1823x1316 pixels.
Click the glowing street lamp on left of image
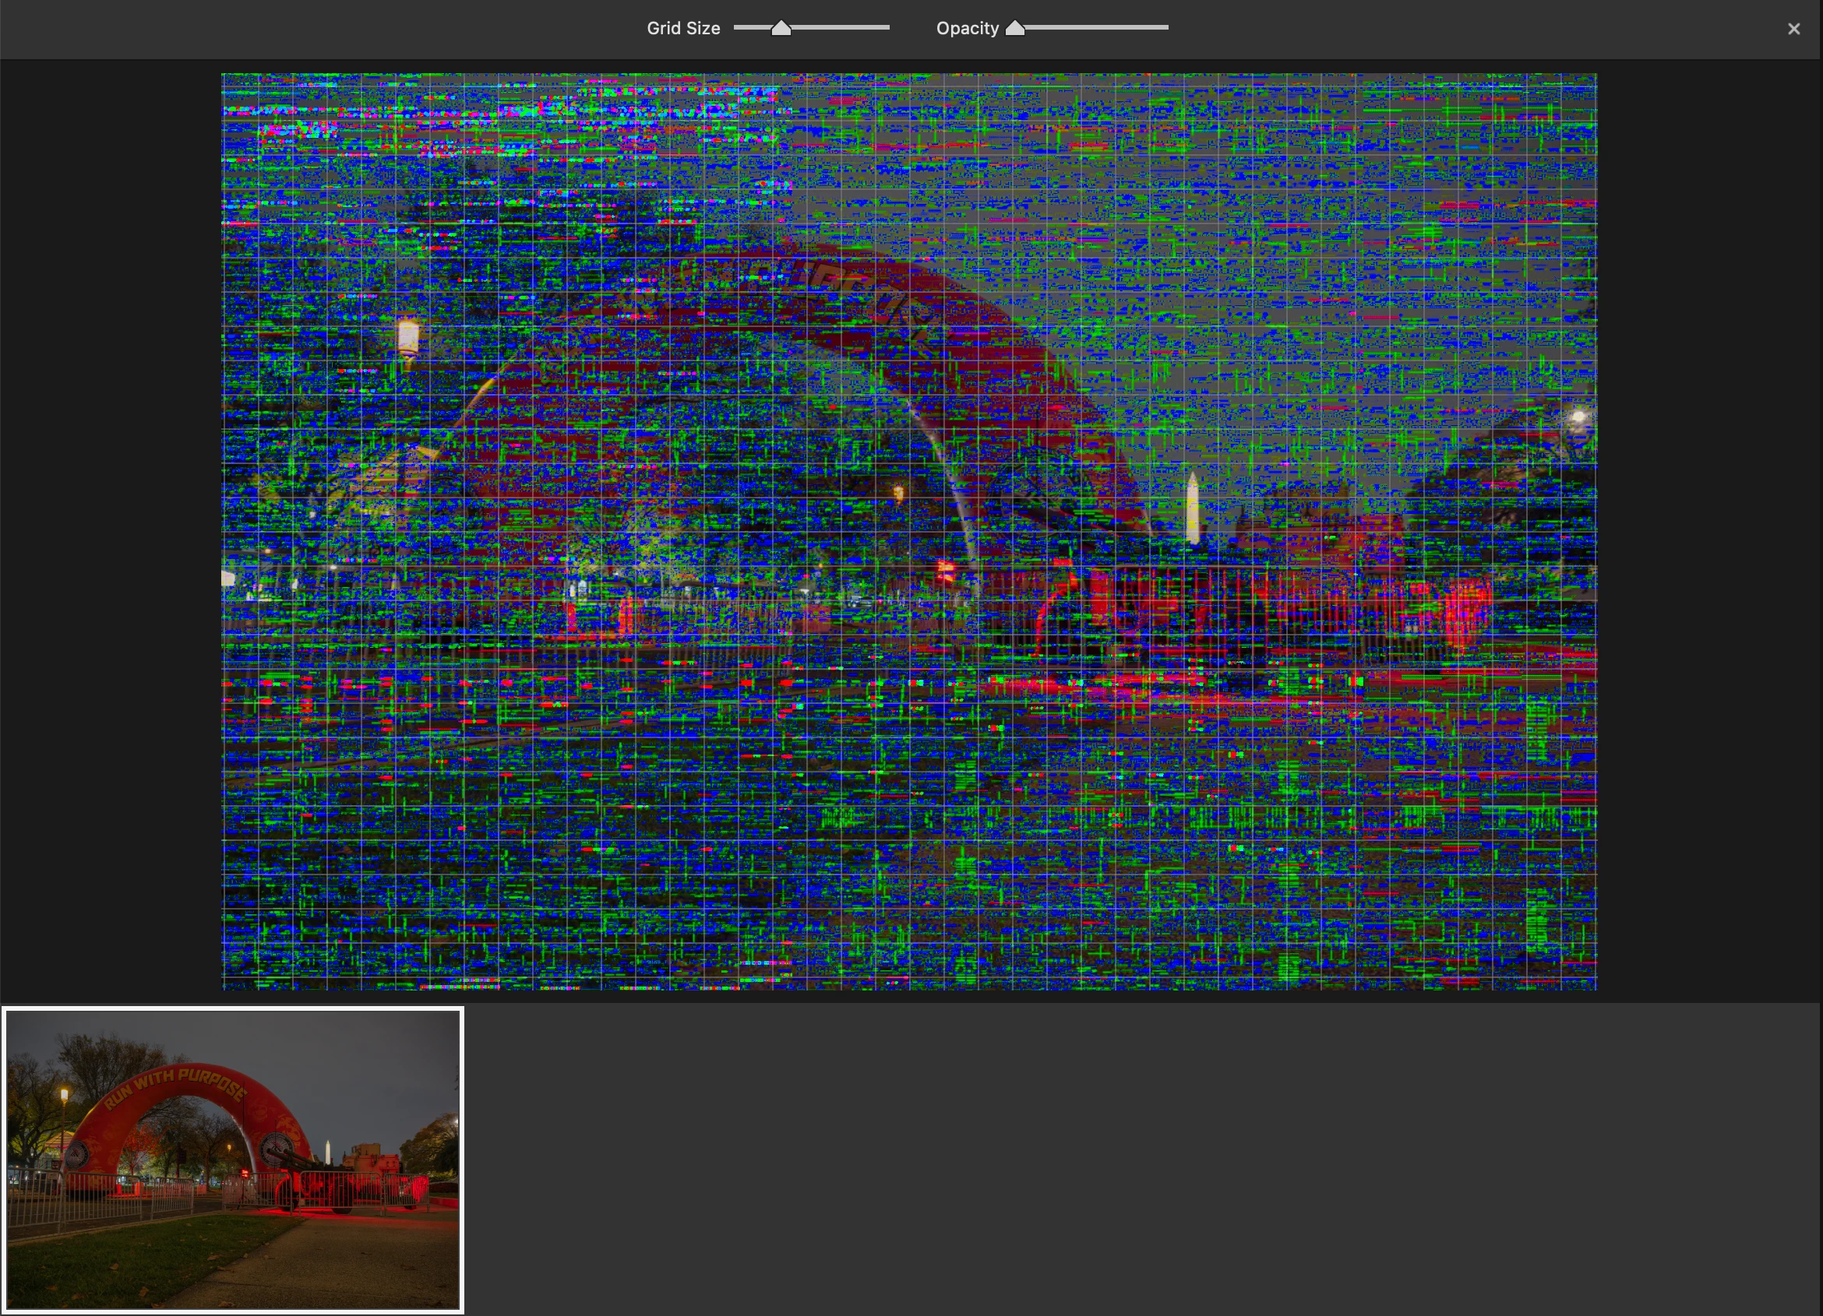408,336
